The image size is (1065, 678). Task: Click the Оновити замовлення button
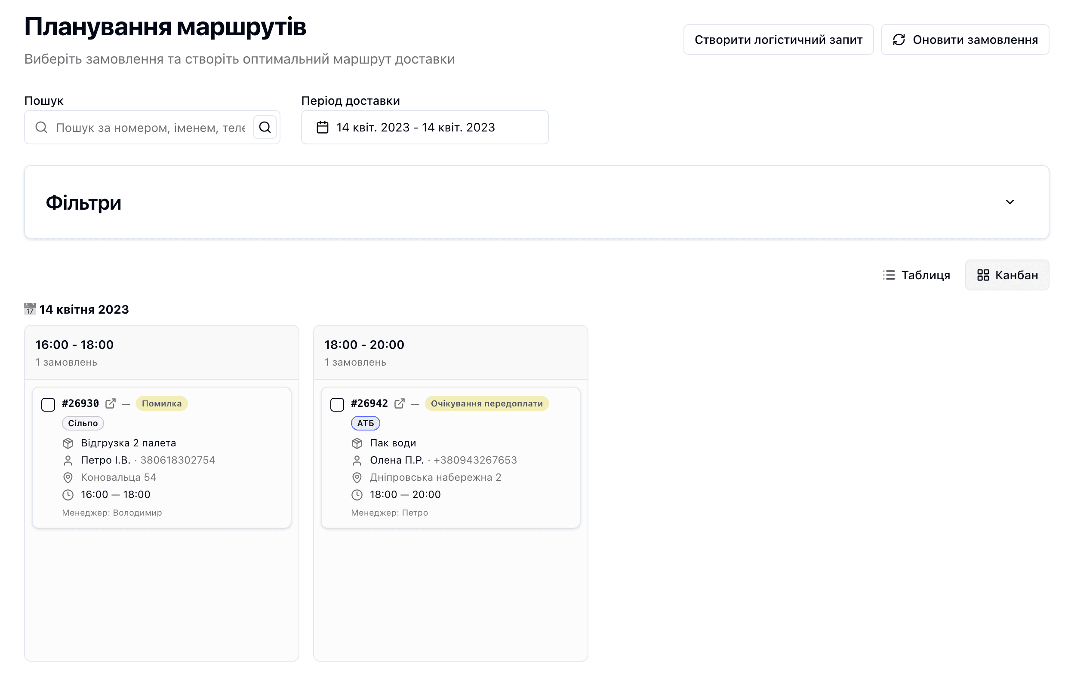965,40
